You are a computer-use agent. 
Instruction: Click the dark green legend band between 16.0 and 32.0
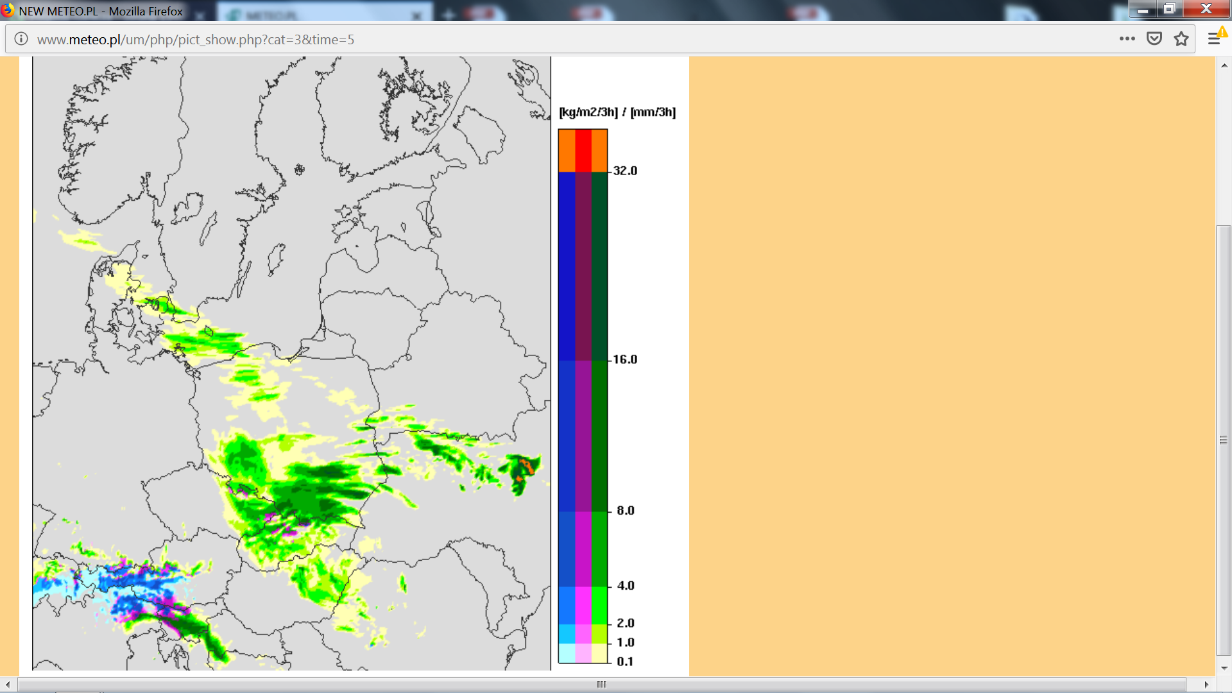[599, 266]
